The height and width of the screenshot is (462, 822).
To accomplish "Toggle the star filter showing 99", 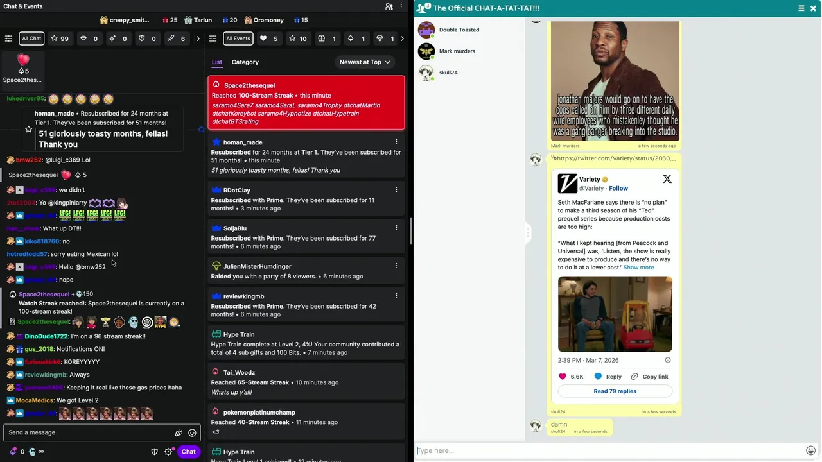I will pos(60,38).
